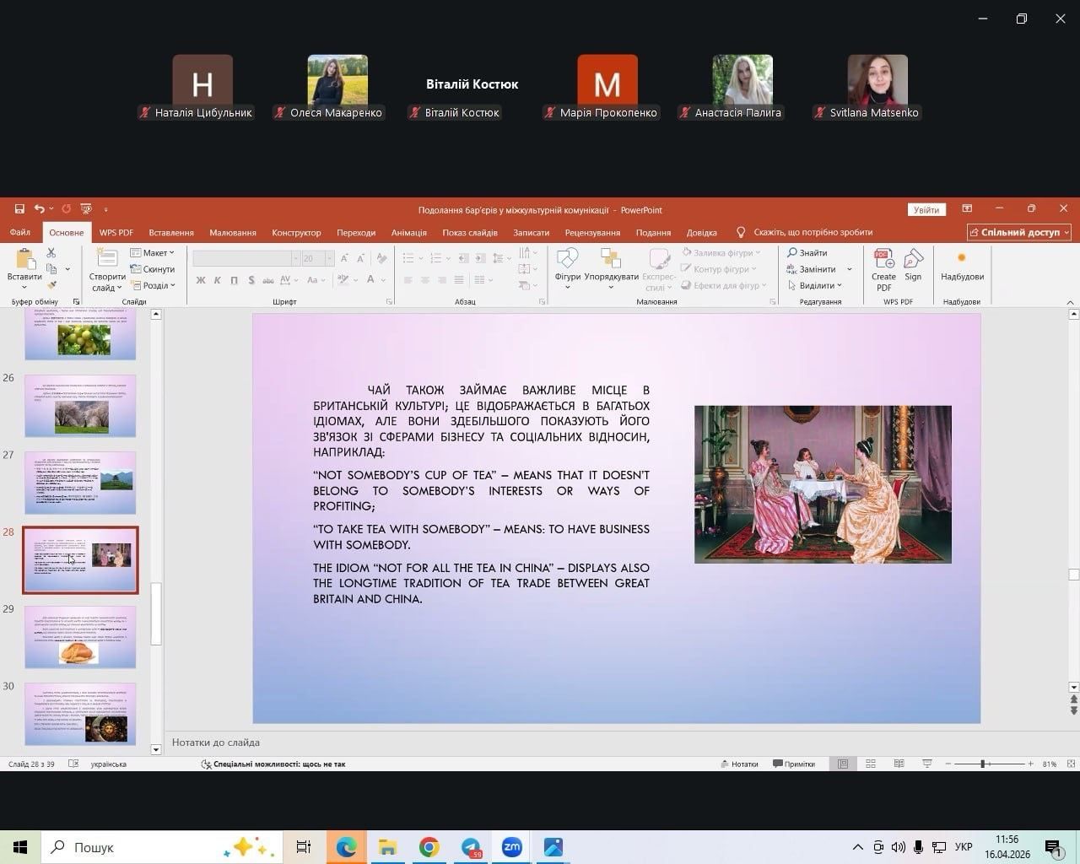Image resolution: width=1080 pixels, height=864 pixels.
Task: Select slide 29 thumbnail
Action: point(80,636)
